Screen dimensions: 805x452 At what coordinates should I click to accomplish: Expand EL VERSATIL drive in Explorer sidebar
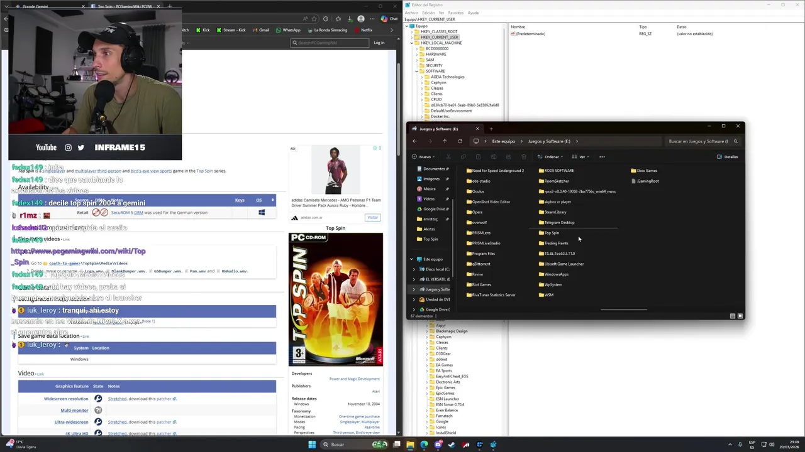click(x=414, y=279)
